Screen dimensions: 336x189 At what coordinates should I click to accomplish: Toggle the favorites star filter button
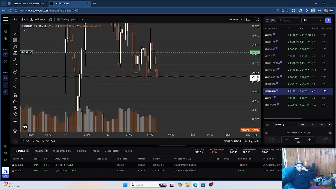tap(328, 20)
